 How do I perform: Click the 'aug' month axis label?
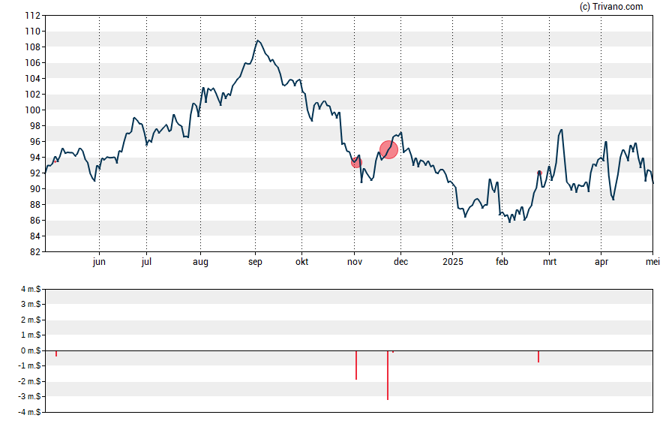point(200,262)
